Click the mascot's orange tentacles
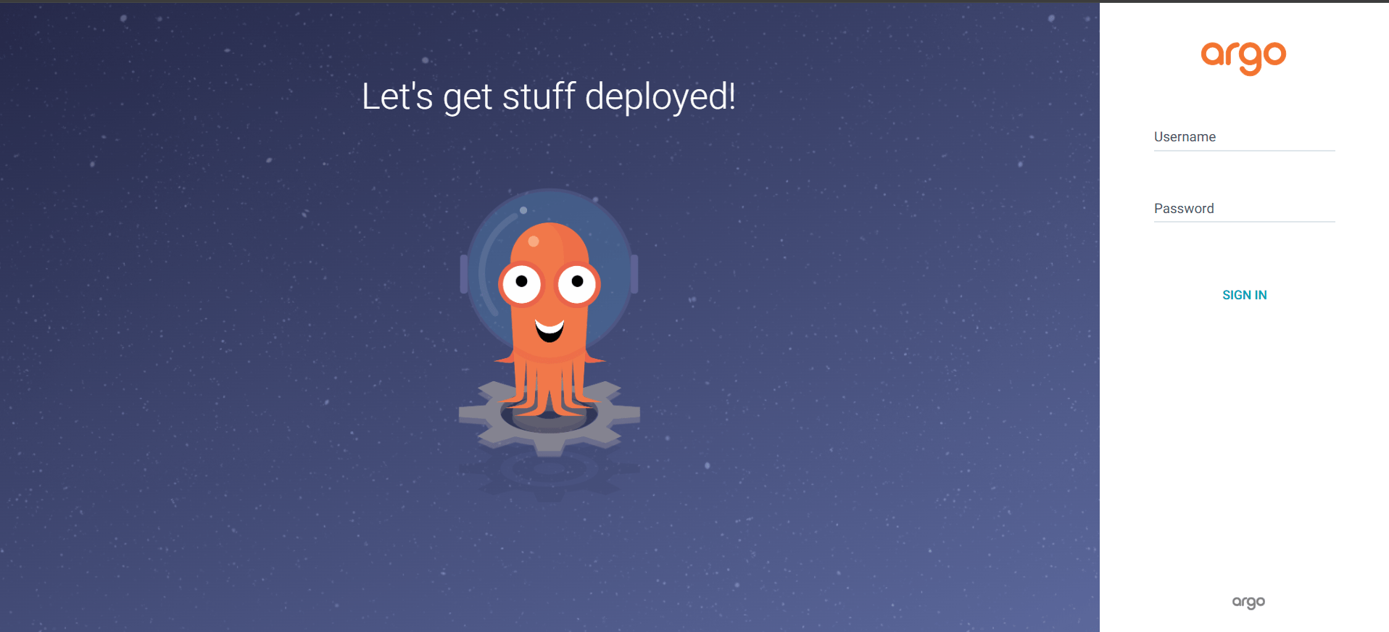1389x632 pixels. tap(549, 391)
